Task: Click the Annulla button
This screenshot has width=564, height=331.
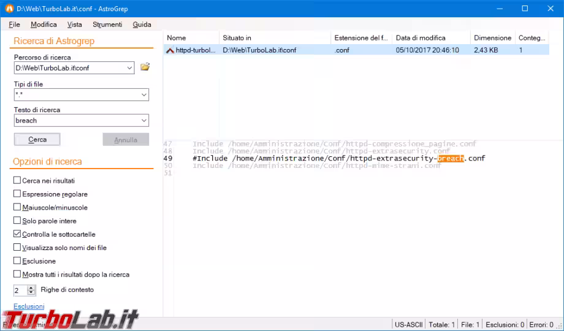Action: [126, 140]
